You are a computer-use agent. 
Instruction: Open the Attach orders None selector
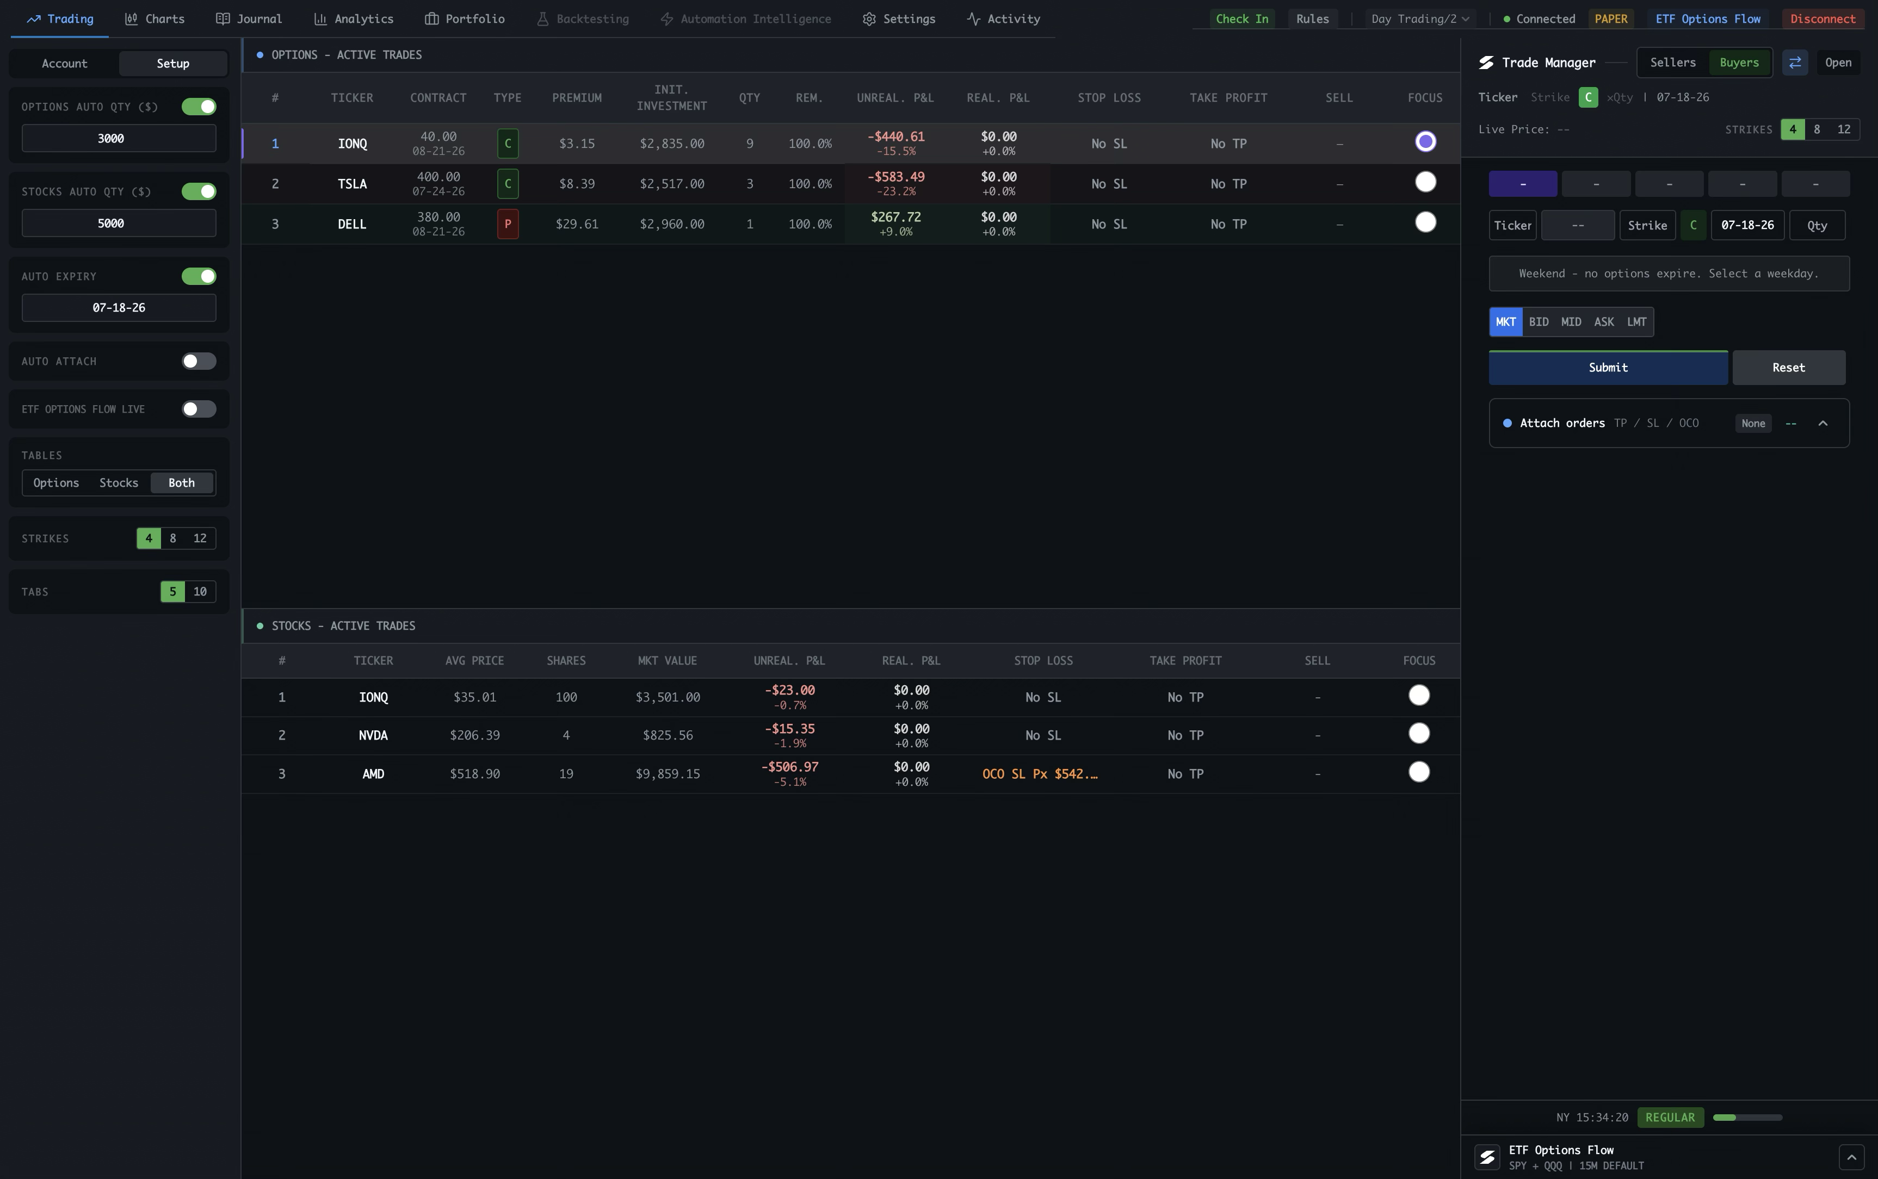(1752, 424)
